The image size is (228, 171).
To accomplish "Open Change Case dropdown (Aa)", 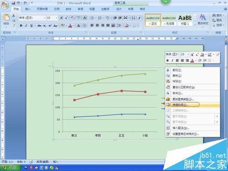I will click(56, 26).
